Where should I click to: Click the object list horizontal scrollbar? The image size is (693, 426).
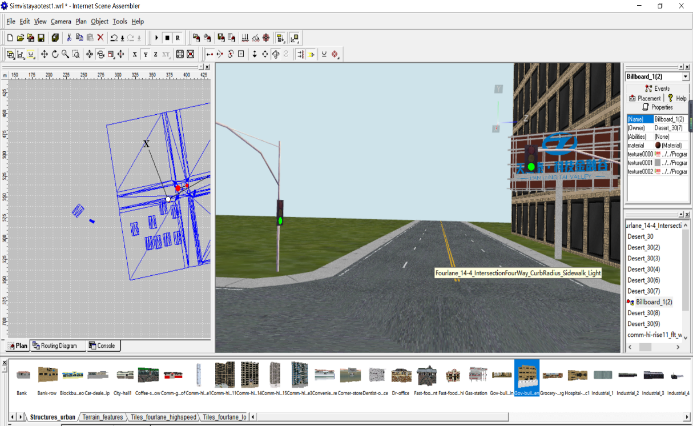coord(654,347)
